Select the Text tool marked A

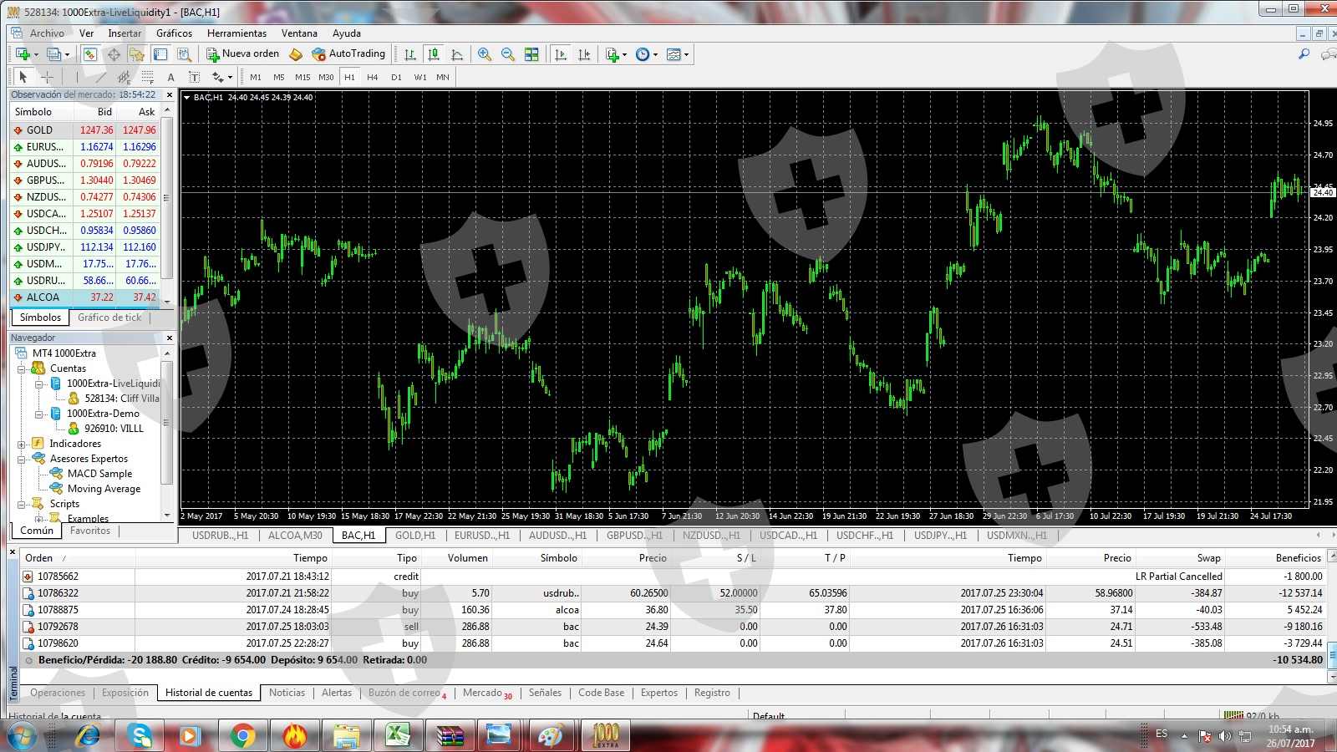[x=170, y=77]
